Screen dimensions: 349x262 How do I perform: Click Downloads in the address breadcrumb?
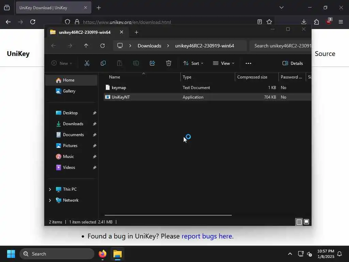point(149,46)
